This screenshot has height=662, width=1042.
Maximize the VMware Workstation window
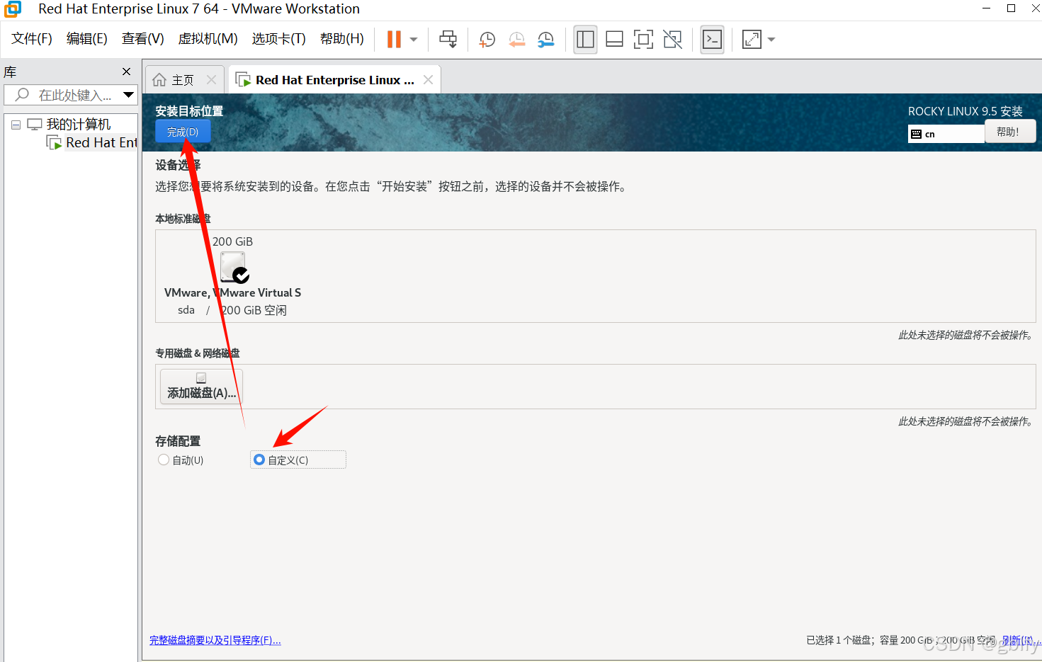tap(1011, 8)
